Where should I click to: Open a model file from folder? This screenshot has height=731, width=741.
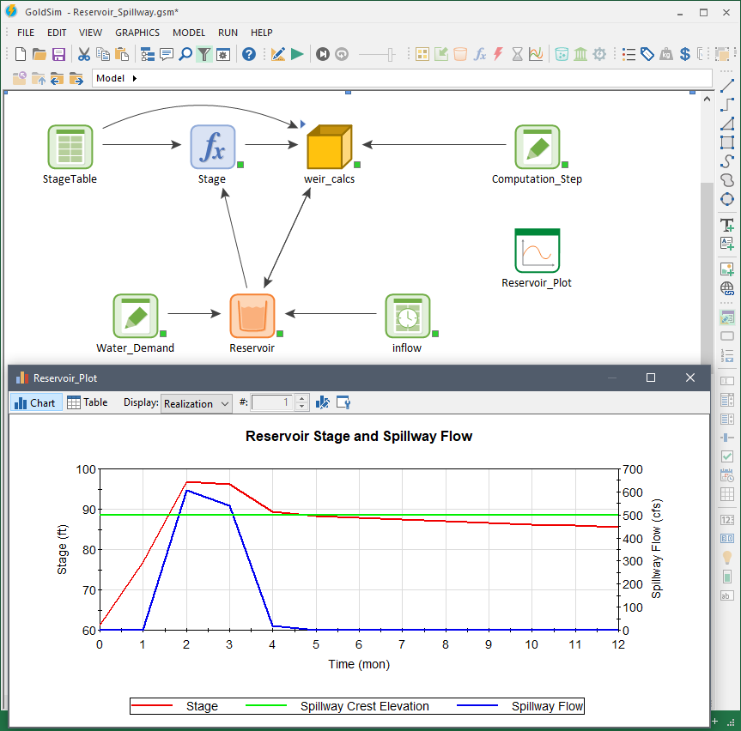pyautogui.click(x=39, y=54)
